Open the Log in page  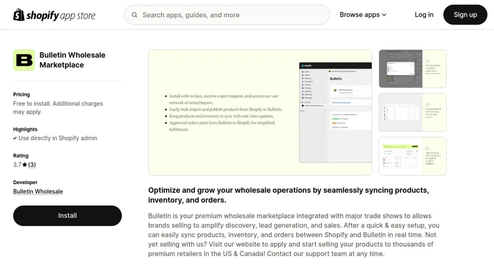tap(424, 15)
